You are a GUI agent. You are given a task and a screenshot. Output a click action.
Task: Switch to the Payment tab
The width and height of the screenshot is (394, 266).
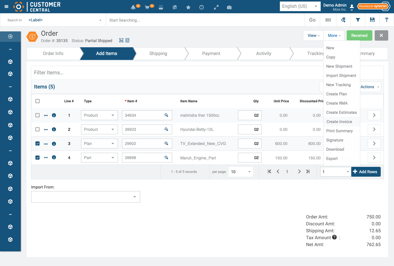211,54
